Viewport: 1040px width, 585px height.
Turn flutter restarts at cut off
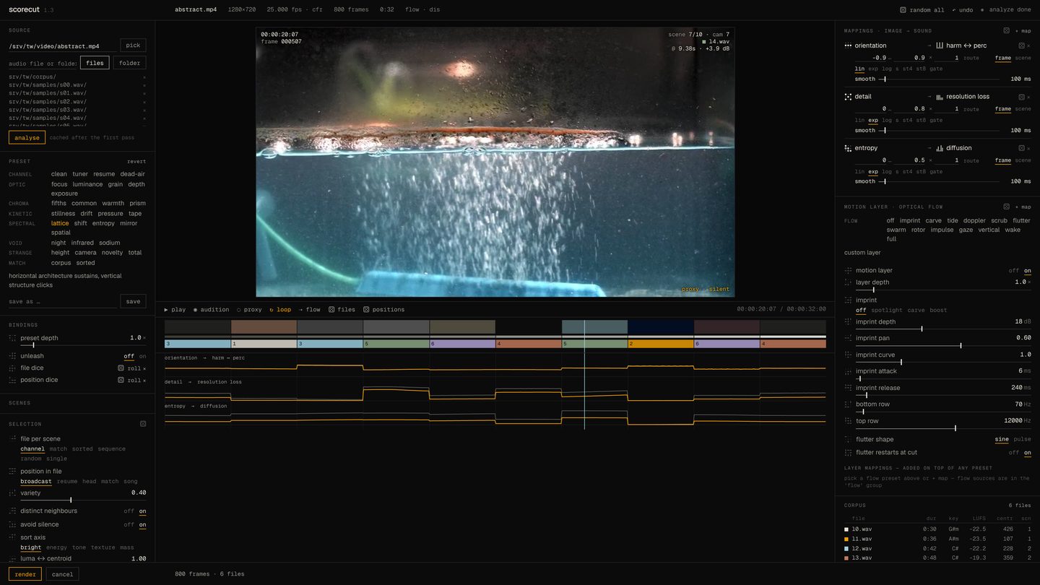(x=1014, y=453)
